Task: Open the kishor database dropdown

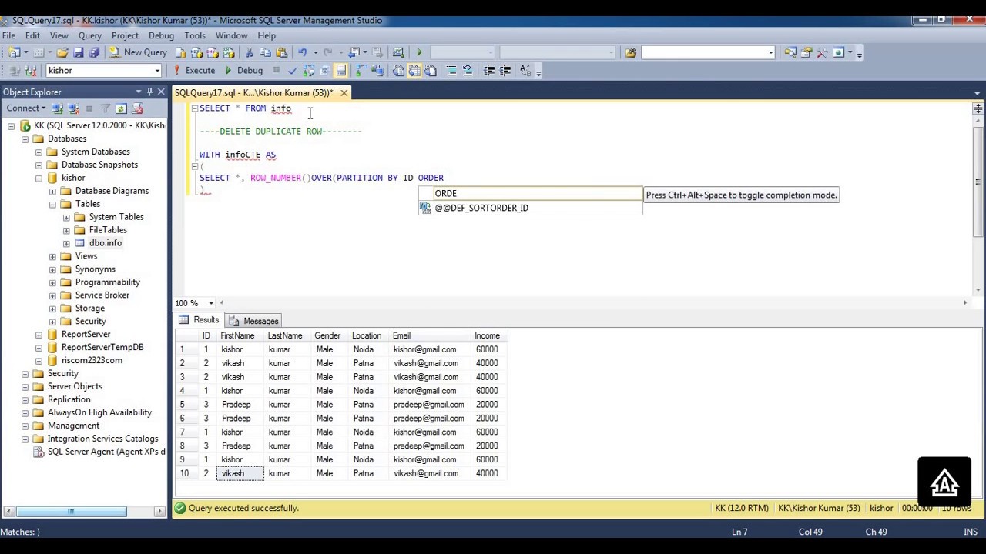Action: coord(157,70)
